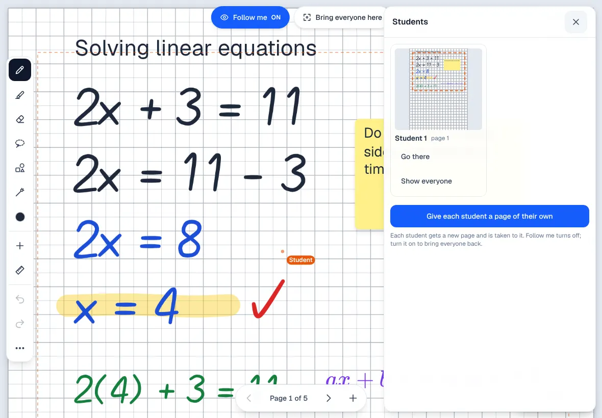Add a new page with plus icon
This screenshot has width=602, height=418.
(x=353, y=398)
